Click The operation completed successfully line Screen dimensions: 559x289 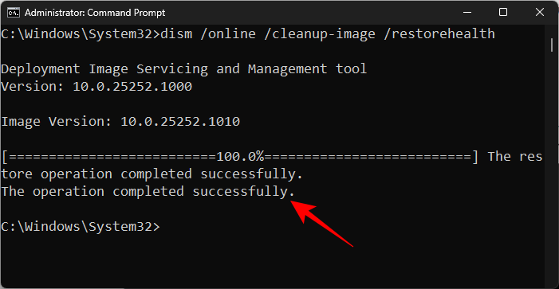(x=148, y=192)
